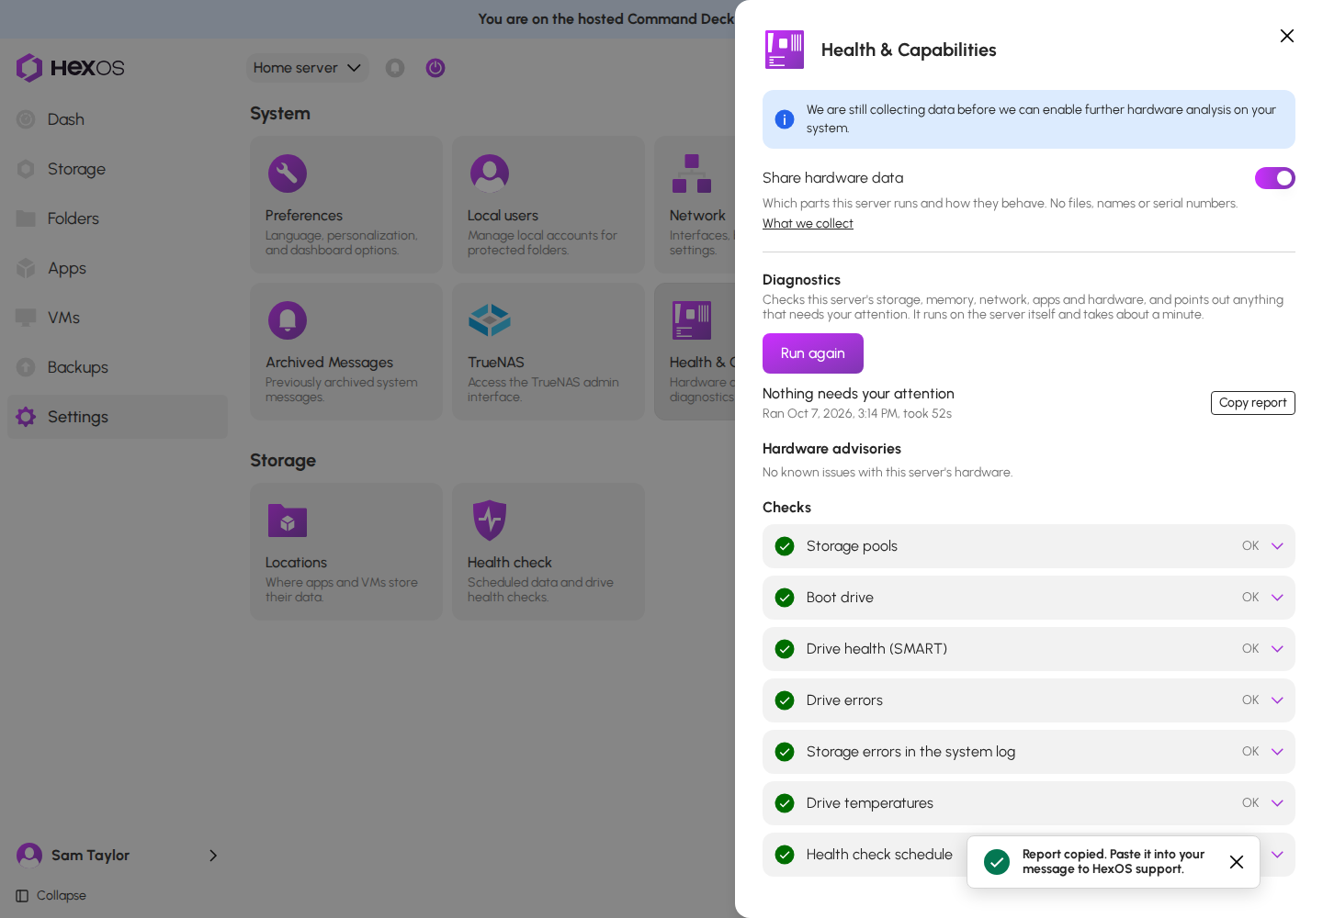Click the Health & Capabilities motherboard icon in panel header

pyautogui.click(x=785, y=50)
